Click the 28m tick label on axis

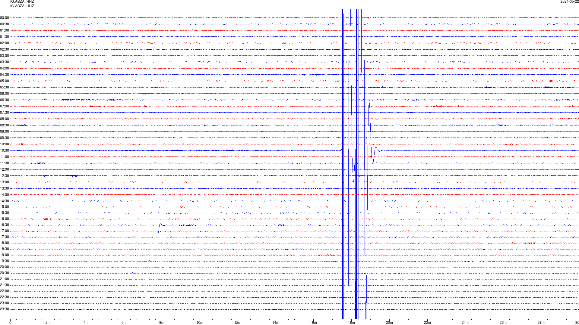pyautogui.click(x=541, y=323)
